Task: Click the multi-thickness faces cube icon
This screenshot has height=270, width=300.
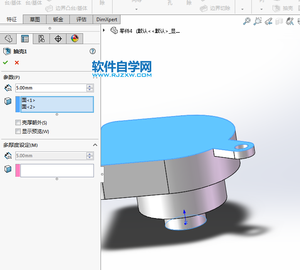Action: click(8, 169)
